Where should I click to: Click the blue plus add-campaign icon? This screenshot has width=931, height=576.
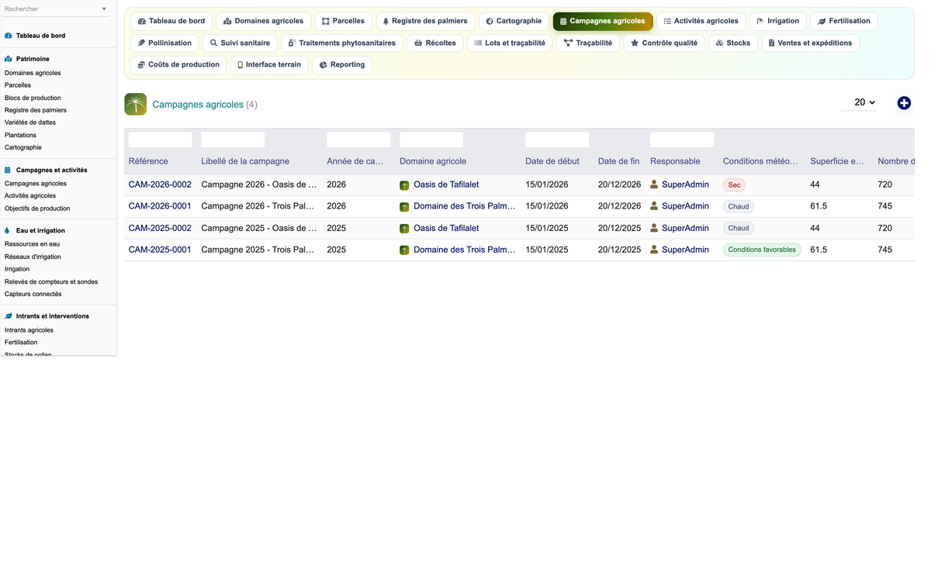904,103
